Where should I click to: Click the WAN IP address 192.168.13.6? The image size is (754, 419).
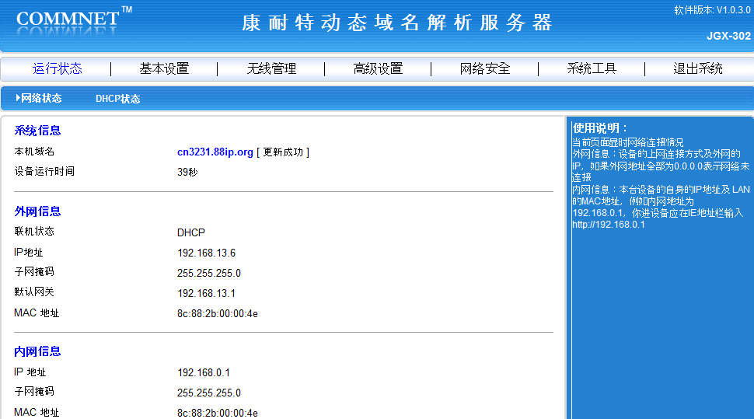206,253
